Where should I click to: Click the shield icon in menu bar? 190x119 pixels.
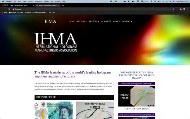pos(138,1)
